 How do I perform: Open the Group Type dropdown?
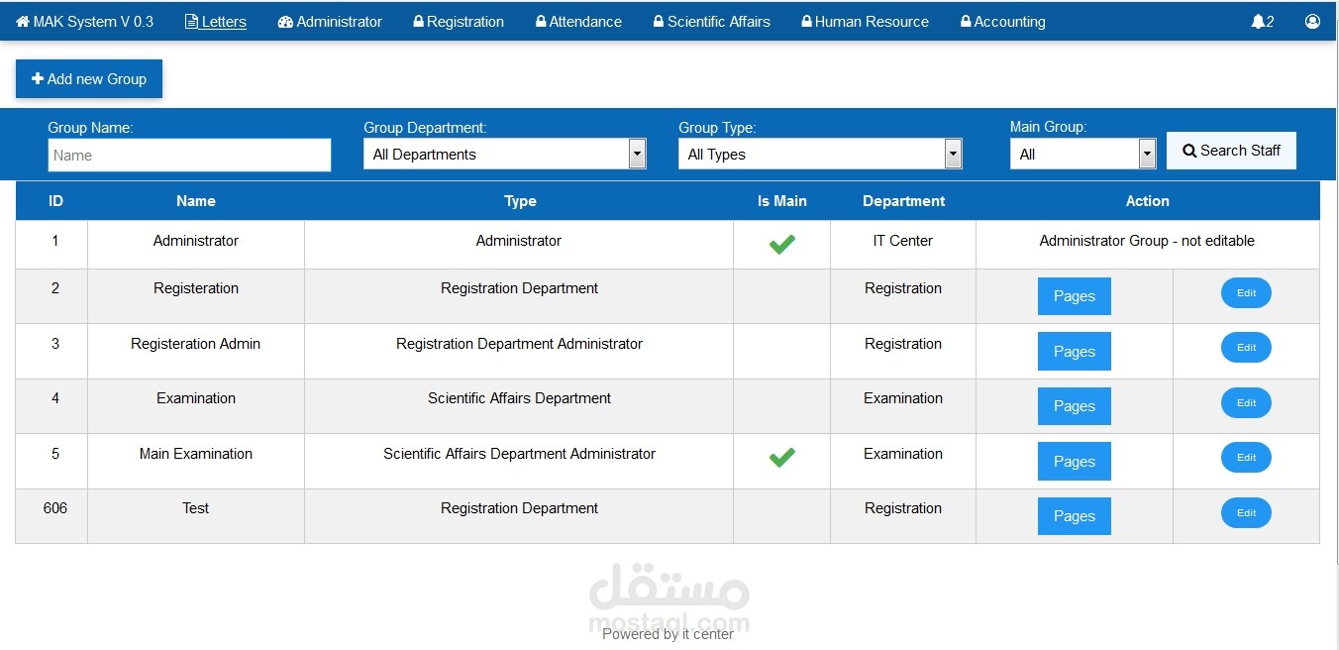point(953,155)
